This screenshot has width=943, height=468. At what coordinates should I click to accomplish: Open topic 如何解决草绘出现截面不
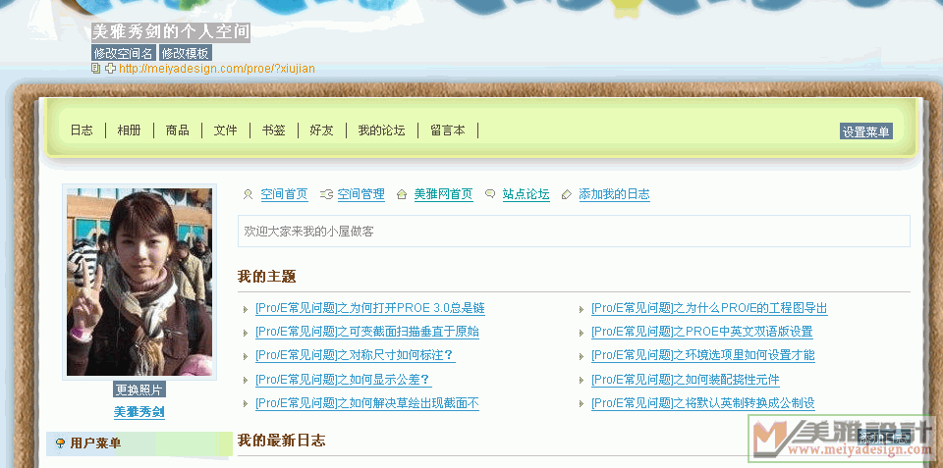366,403
